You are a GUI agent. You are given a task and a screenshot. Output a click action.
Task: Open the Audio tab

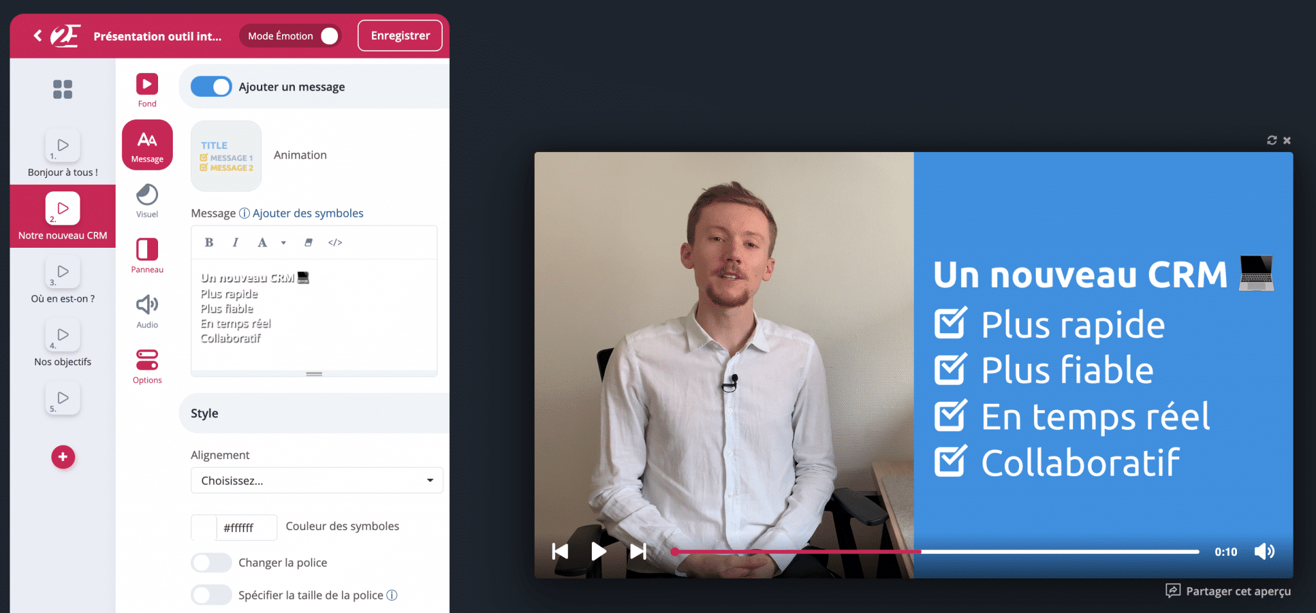click(x=147, y=311)
